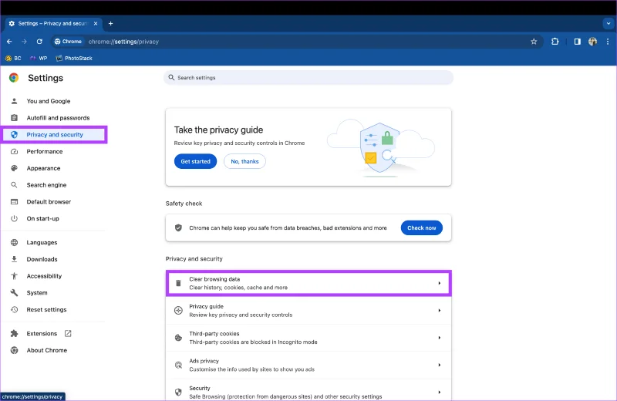617x401 pixels.
Task: Click the System wrench icon
Action: [14, 293]
